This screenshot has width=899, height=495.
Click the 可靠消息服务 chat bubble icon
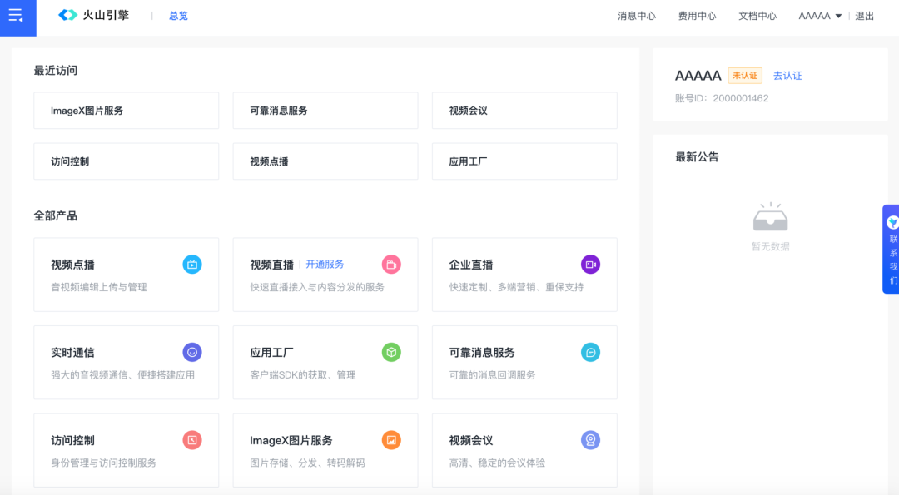(590, 352)
